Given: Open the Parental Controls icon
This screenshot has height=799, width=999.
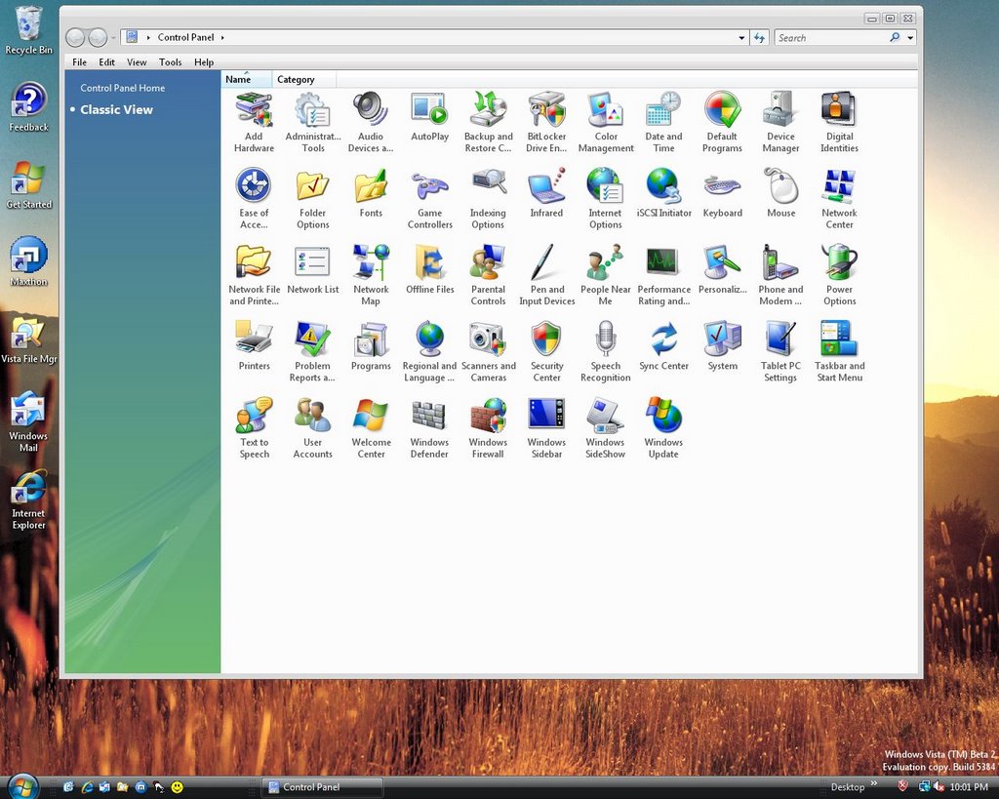Looking at the screenshot, I should click(x=488, y=263).
